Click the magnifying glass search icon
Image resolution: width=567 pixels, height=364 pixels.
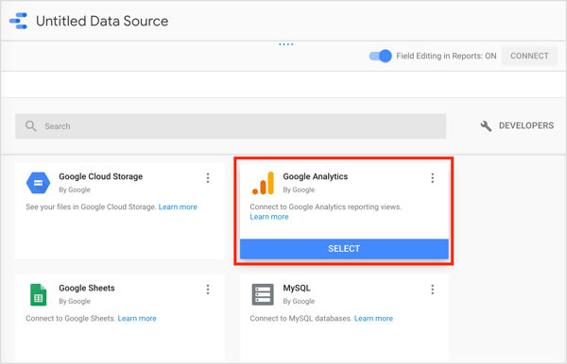click(31, 126)
